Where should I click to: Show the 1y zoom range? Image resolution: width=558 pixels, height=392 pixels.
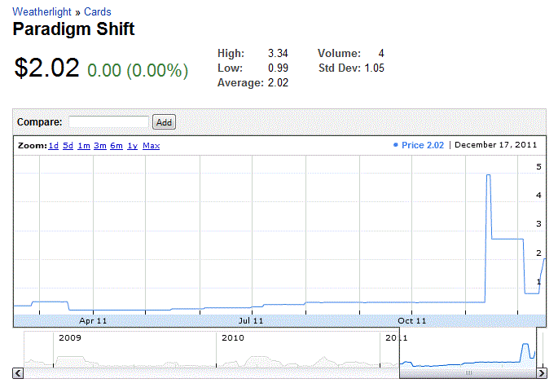point(132,146)
